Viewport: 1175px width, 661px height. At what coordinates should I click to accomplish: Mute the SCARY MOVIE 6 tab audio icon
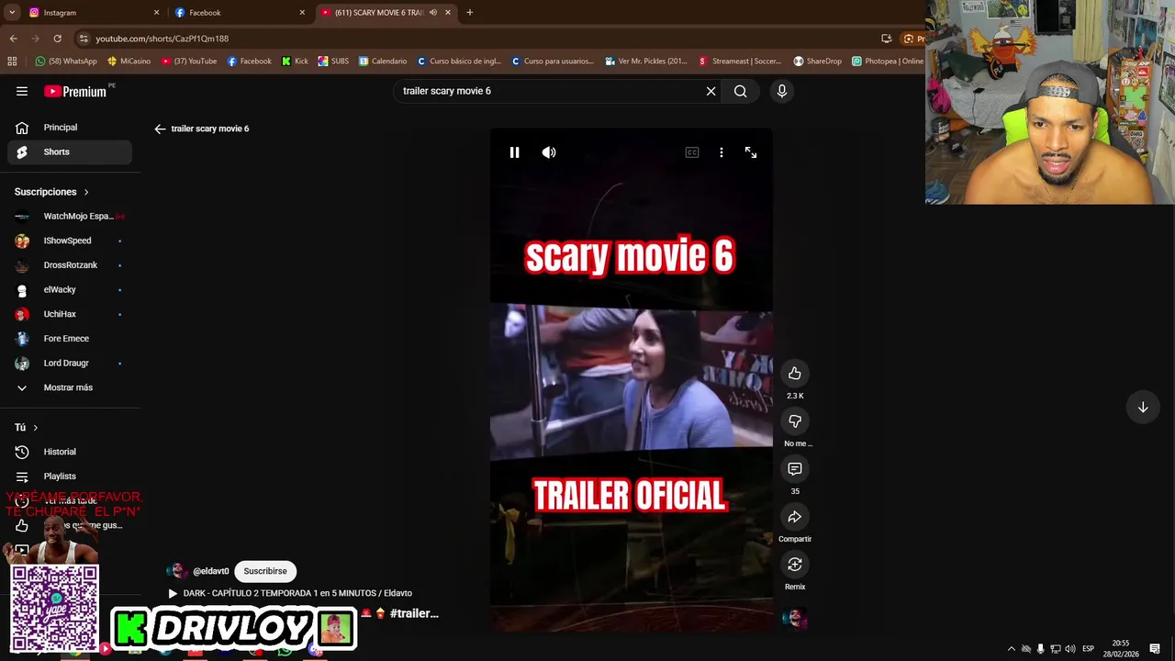click(x=433, y=13)
